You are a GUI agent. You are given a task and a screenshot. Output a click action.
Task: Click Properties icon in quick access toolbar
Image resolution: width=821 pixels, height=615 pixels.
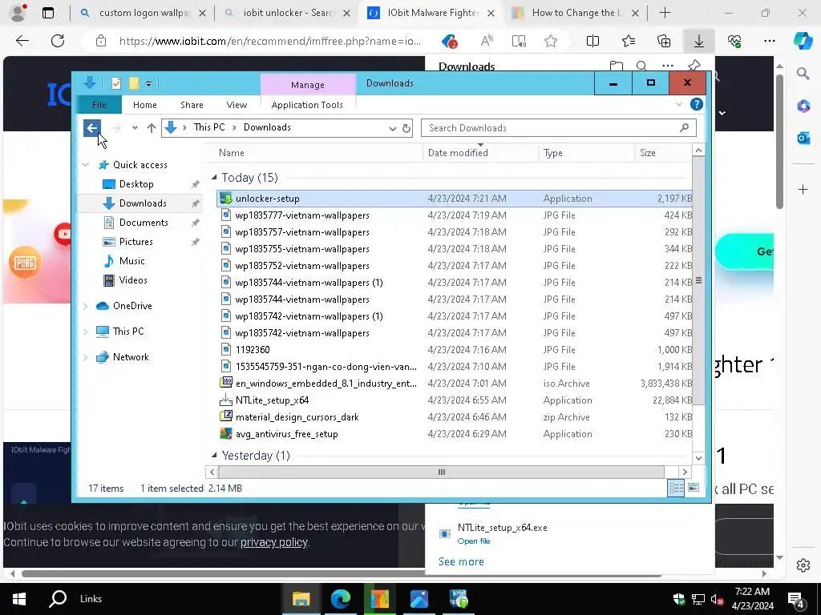click(116, 83)
